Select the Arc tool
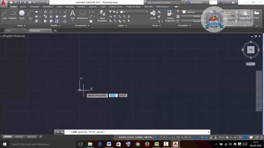 [30, 15]
